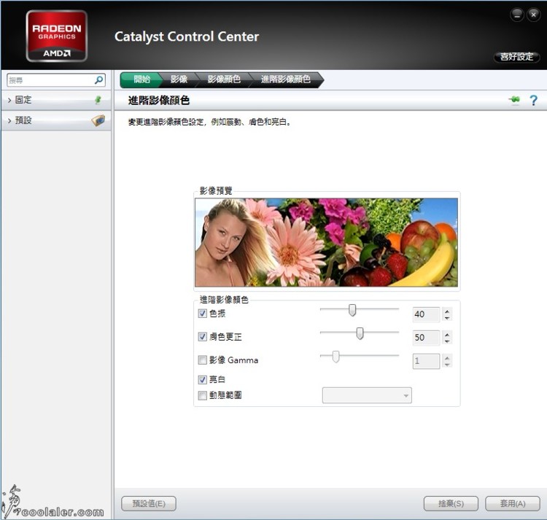Click the 色振 slider handle

point(352,310)
